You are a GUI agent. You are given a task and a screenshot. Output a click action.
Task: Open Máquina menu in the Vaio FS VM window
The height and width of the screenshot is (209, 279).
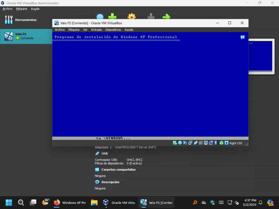[74, 30]
